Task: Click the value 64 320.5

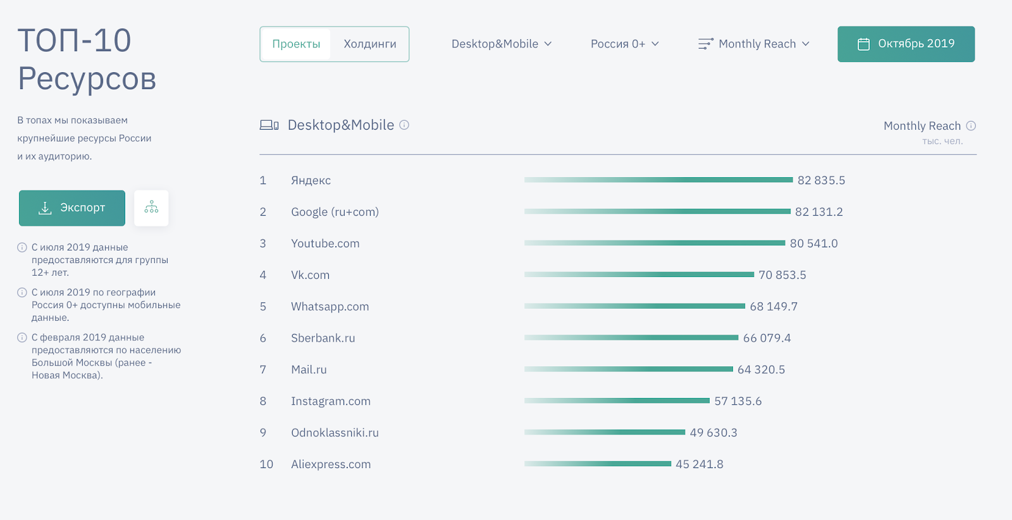Action: [761, 369]
